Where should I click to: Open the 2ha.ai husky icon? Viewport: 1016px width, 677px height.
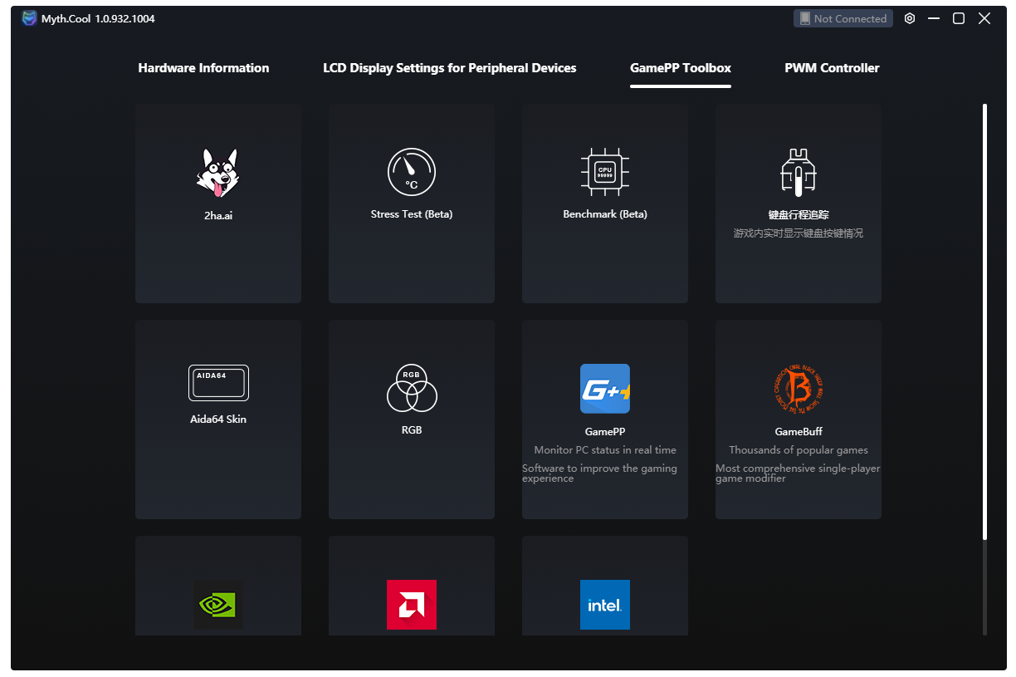coord(217,173)
